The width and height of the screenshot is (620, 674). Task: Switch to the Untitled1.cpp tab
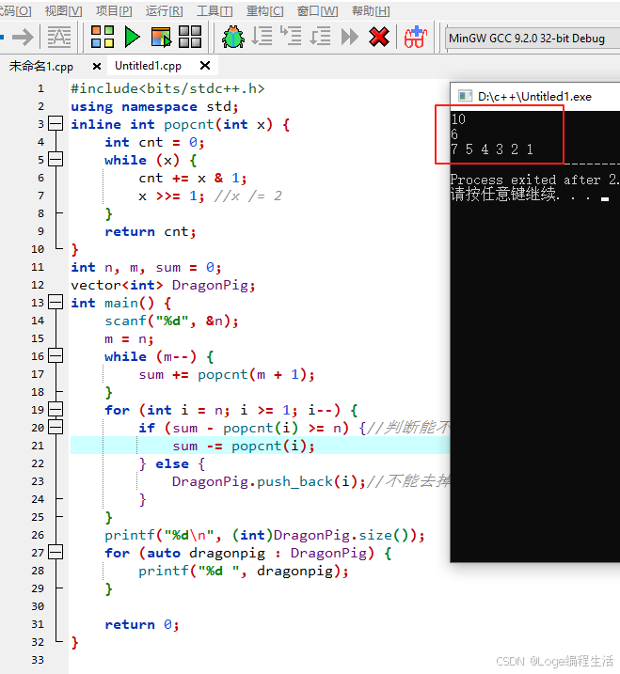[x=148, y=66]
